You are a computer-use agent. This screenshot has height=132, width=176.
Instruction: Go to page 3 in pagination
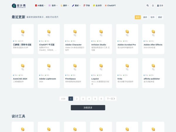pyautogui.click(x=83, y=99)
